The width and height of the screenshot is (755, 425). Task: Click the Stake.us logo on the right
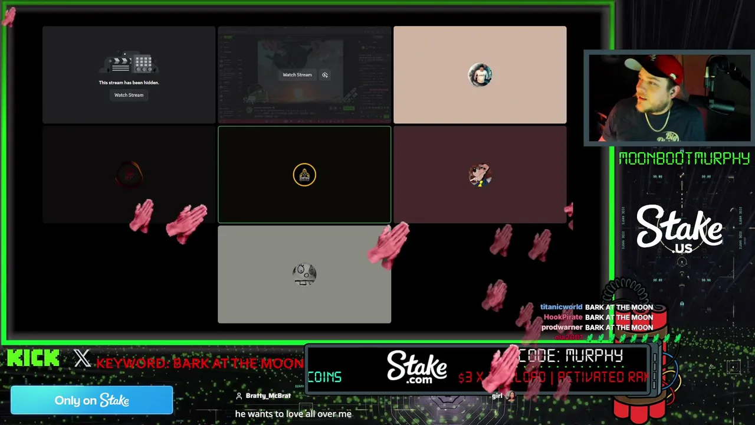click(679, 229)
